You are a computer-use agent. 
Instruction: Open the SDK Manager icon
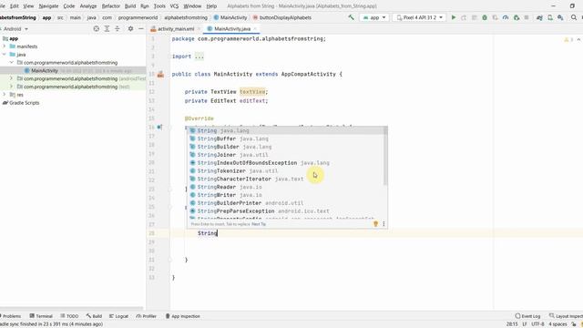point(560,17)
